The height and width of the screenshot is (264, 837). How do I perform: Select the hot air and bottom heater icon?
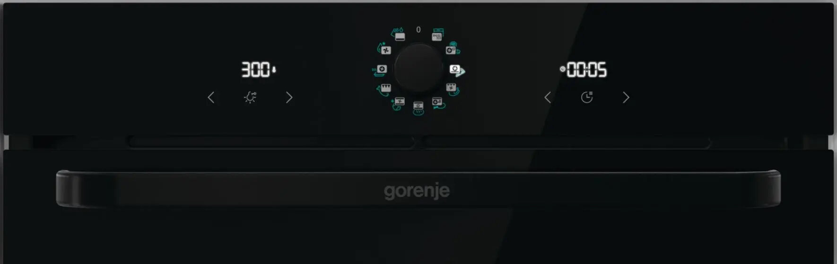[x=438, y=103]
